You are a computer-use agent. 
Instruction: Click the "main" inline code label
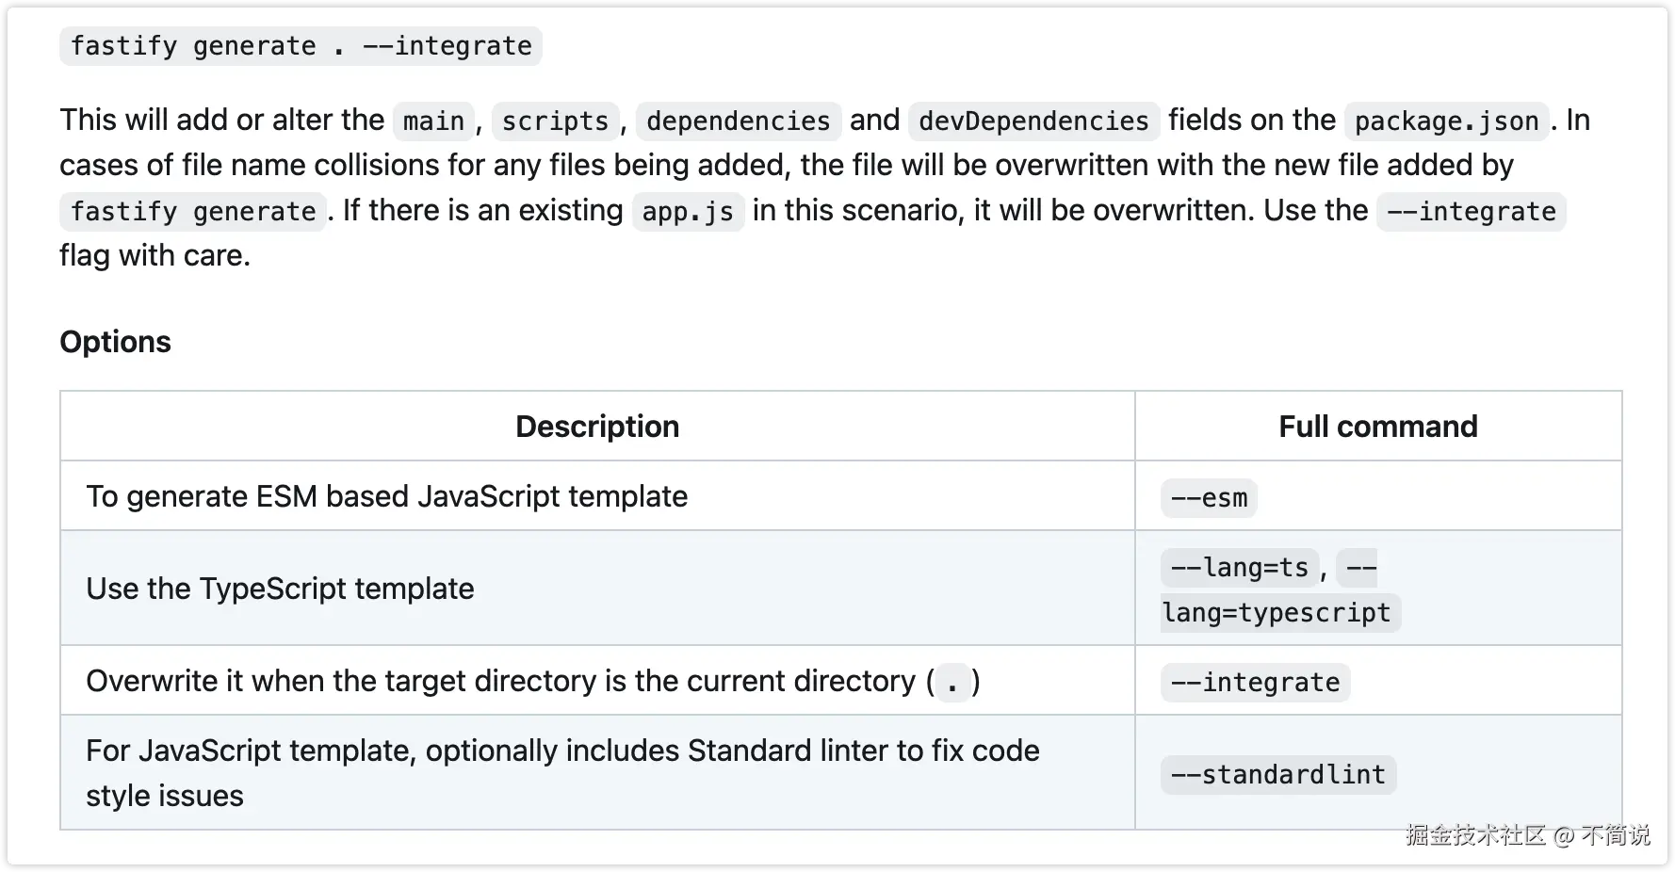[433, 121]
